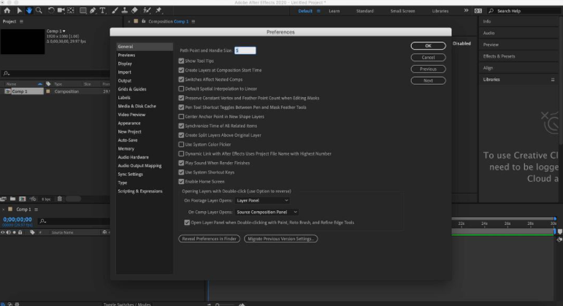Toggle Create Layers at Composition Start Time

click(181, 70)
